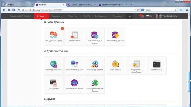
Task: Expand the Хостинг dropdown menu
Action: 41,16
